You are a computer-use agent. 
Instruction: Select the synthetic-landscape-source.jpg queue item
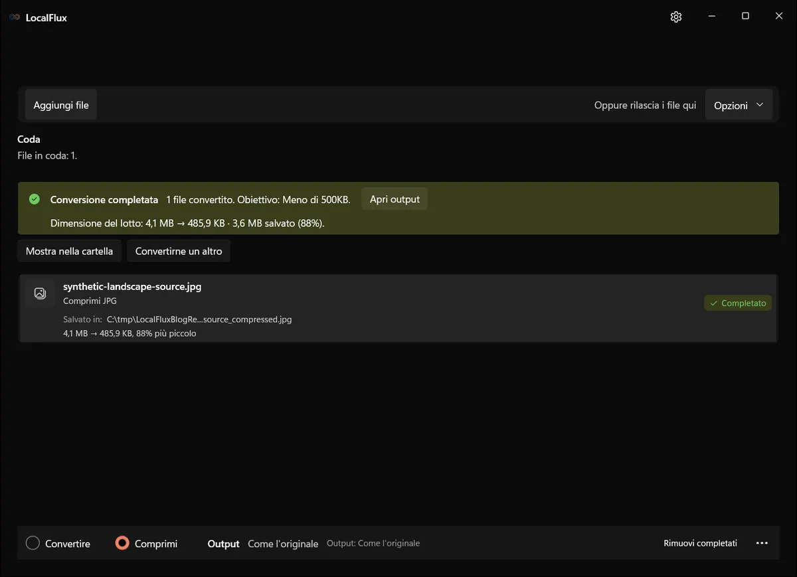(x=398, y=309)
